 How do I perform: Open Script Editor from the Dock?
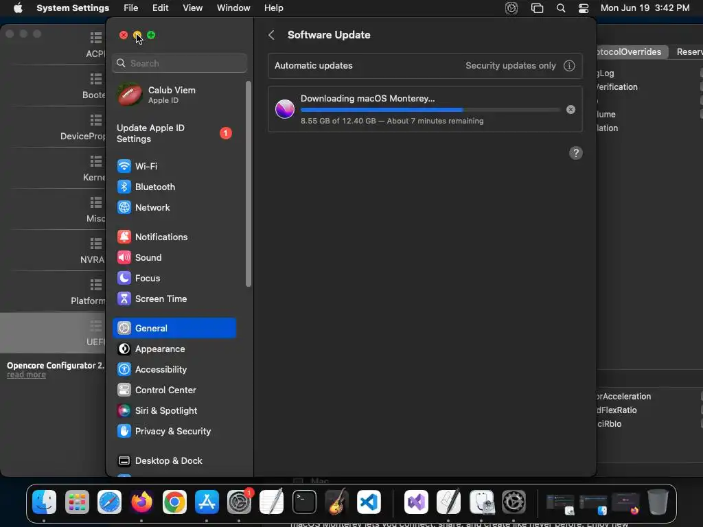pyautogui.click(x=449, y=502)
